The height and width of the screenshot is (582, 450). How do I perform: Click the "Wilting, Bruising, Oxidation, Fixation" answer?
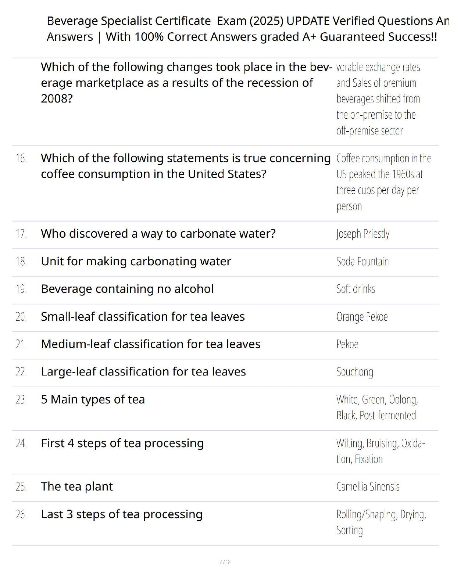click(x=380, y=451)
